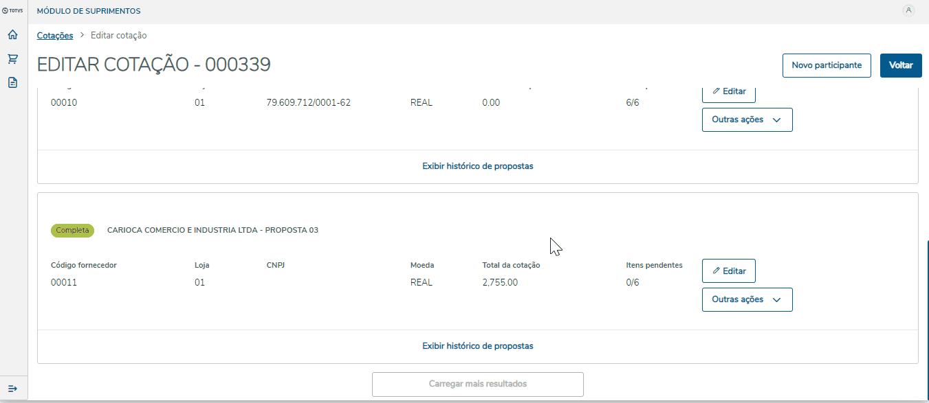Open the document list sidebar icon

12,82
